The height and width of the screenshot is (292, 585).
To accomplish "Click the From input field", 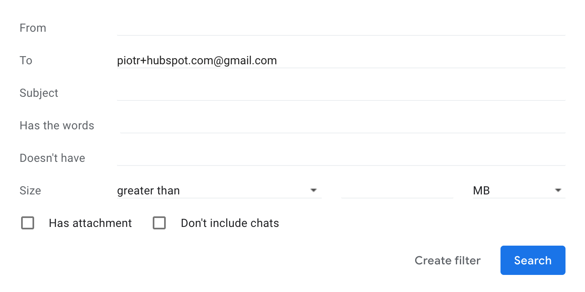I will pyautogui.click(x=341, y=28).
